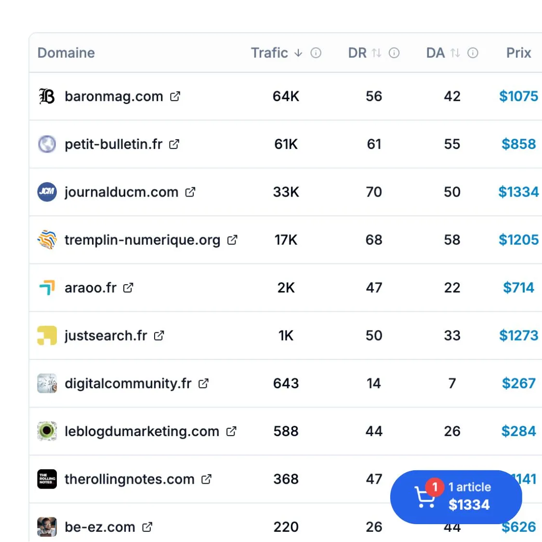542x542 pixels.
Task: Open be-ez.com external link icon
Action: pos(147,527)
